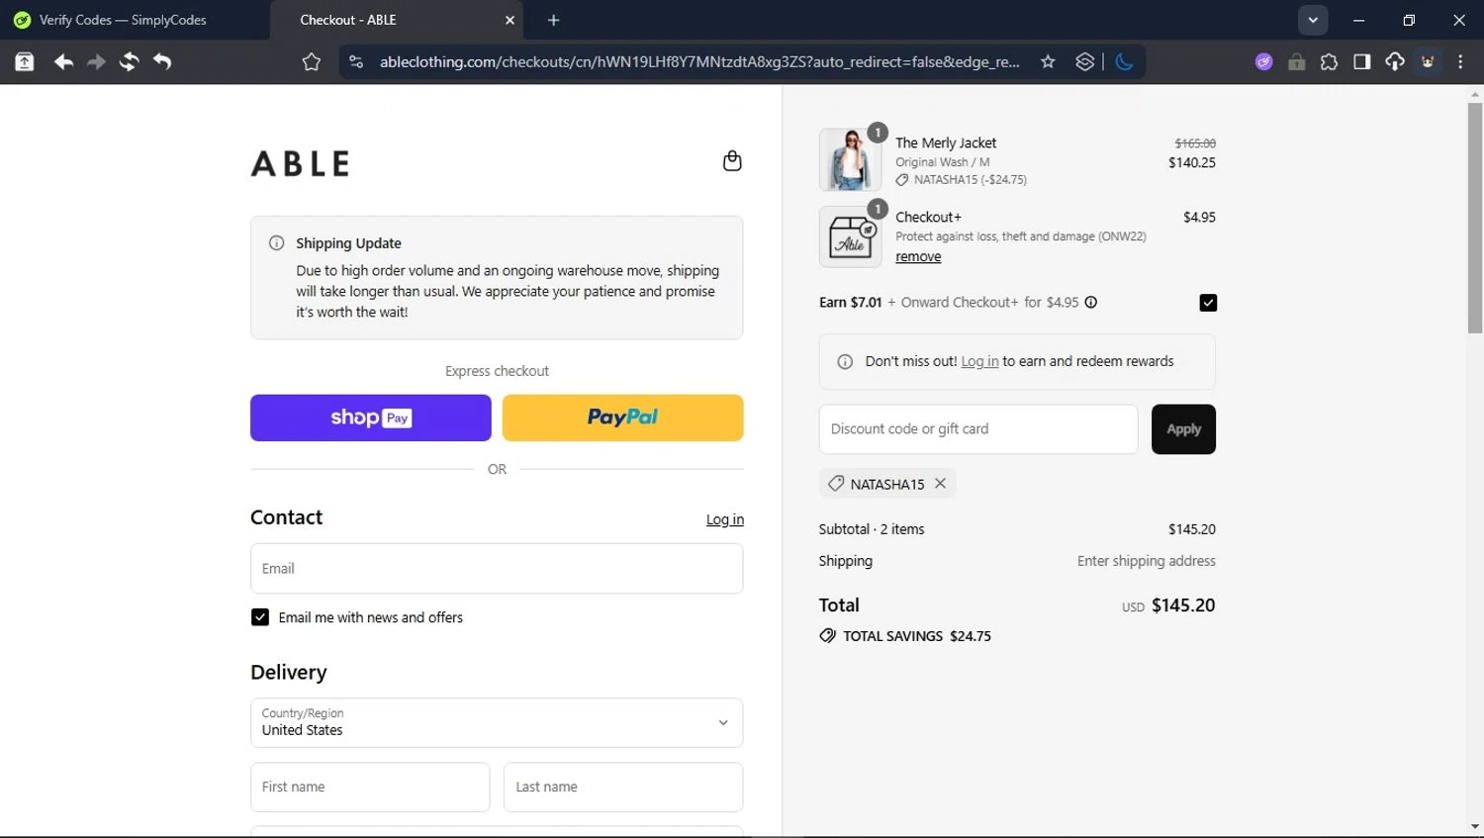
Task: Bookmark this page with the star icon
Action: pos(1048,62)
